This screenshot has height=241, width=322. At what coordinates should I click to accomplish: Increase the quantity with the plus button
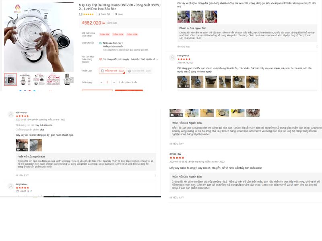coord(114,82)
